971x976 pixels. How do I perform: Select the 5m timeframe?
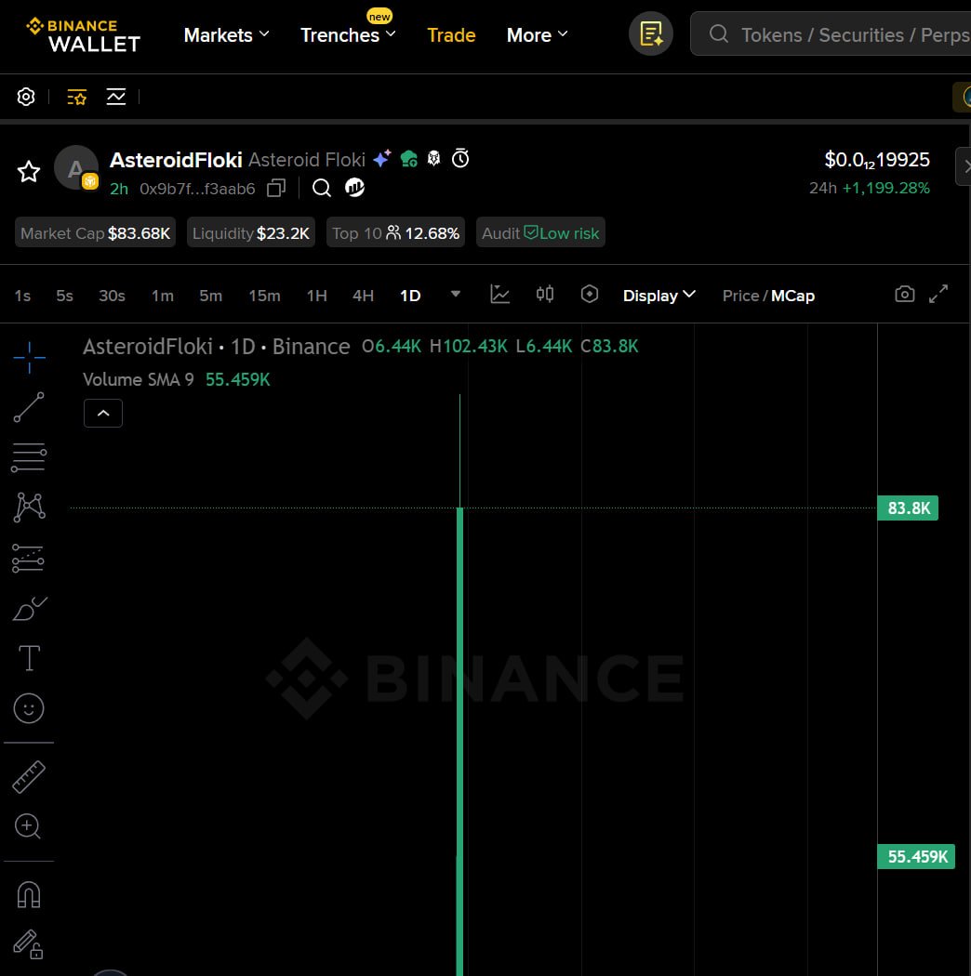(210, 296)
